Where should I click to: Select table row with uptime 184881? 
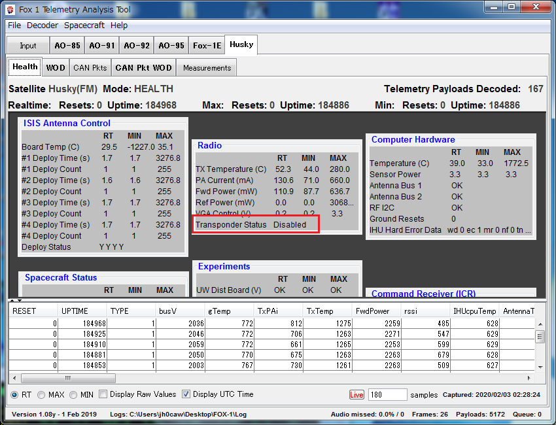click(x=271, y=355)
